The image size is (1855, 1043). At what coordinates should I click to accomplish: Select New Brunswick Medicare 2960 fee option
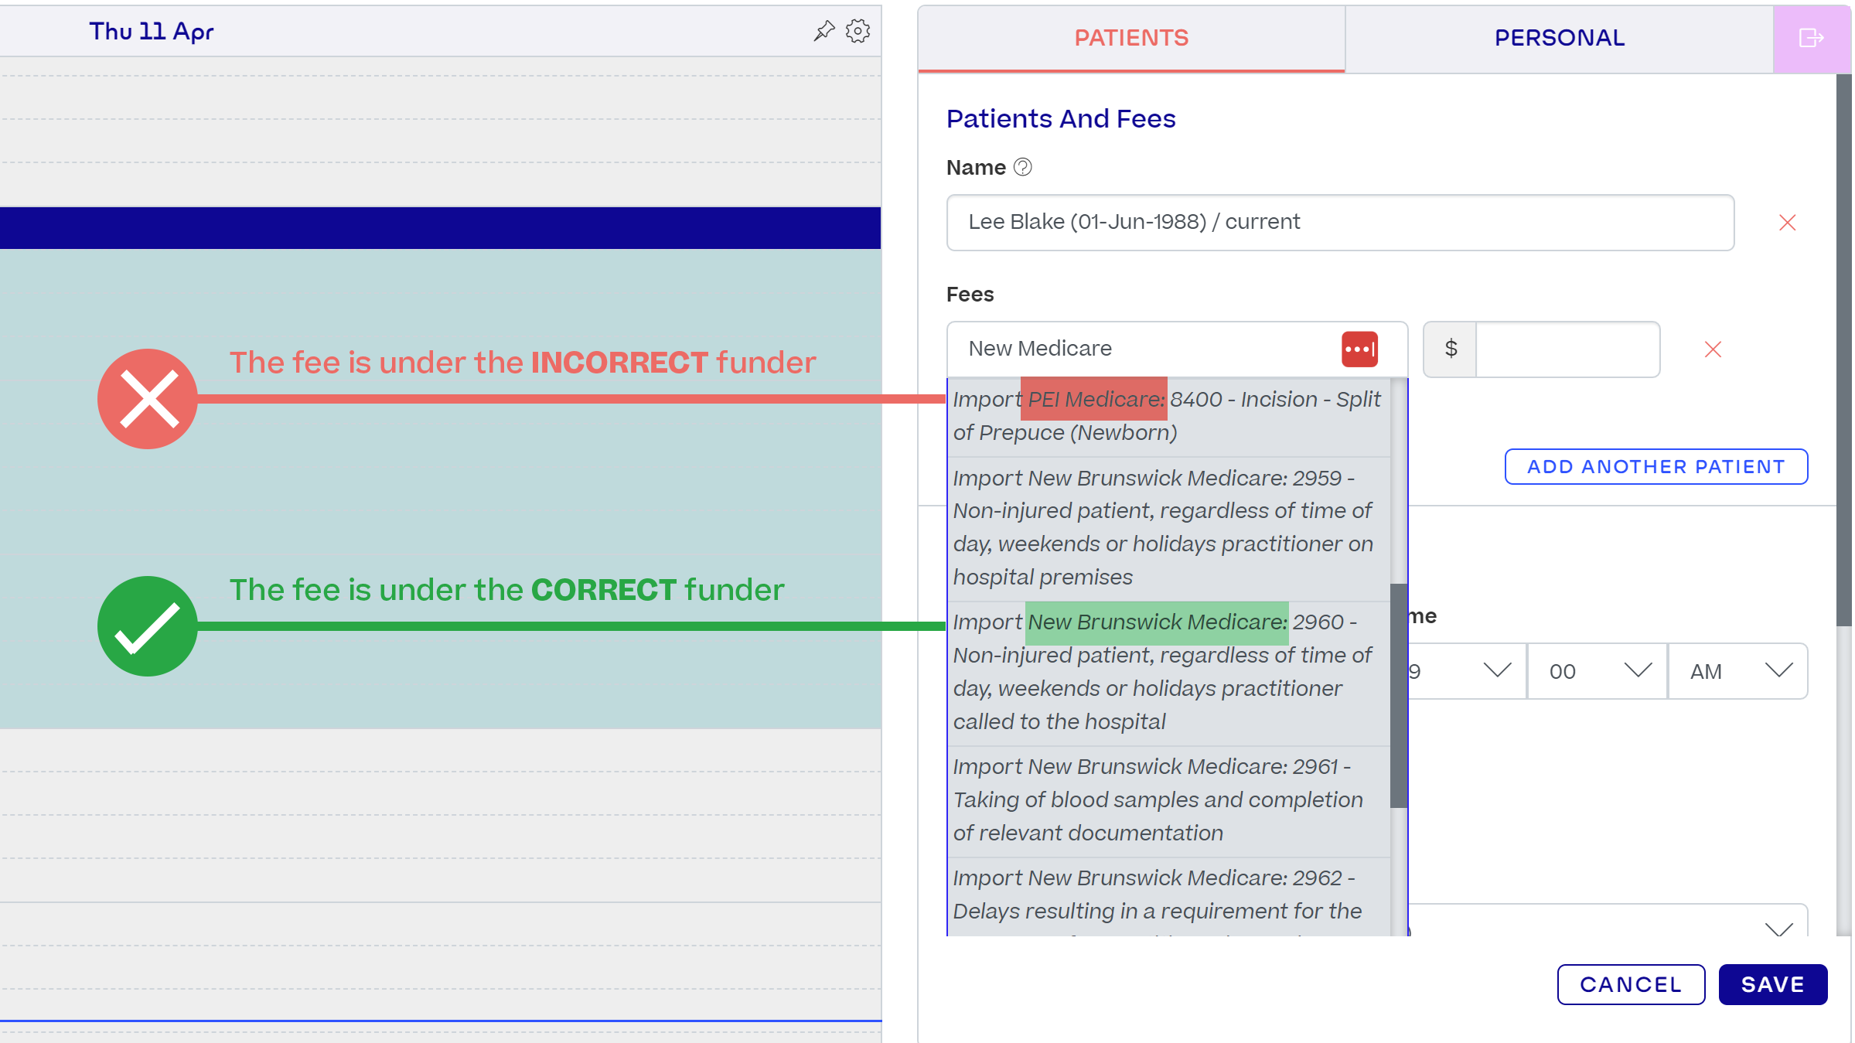[1169, 673]
